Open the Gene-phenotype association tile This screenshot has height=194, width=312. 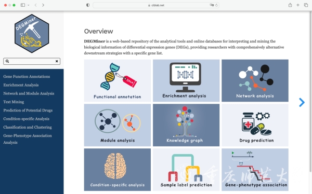point(255,170)
